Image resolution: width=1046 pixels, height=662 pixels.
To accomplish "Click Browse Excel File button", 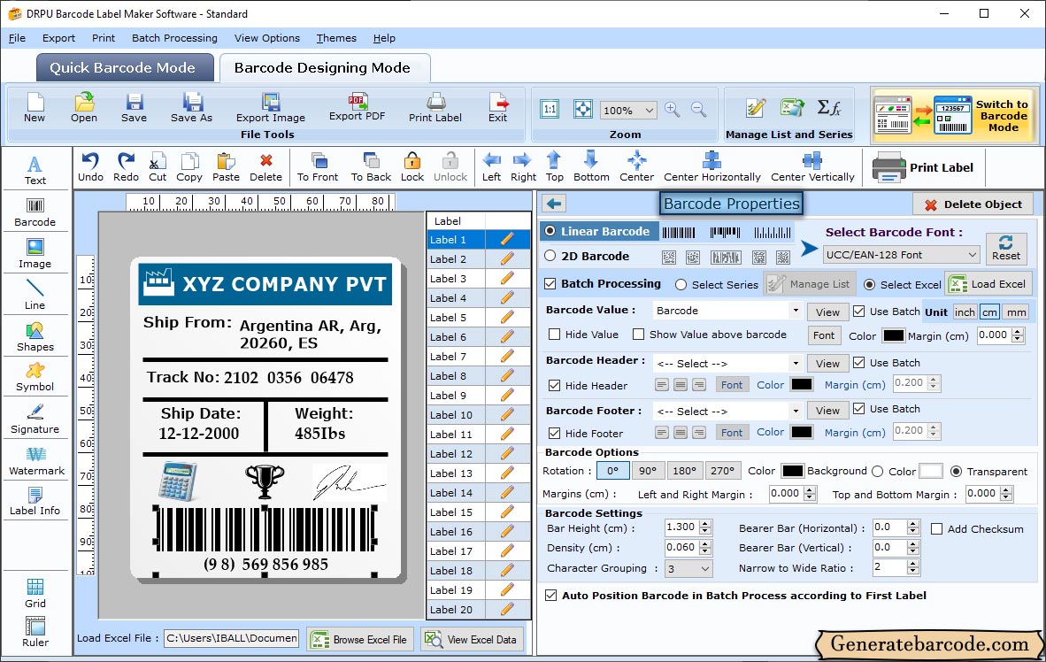I will pos(360,639).
